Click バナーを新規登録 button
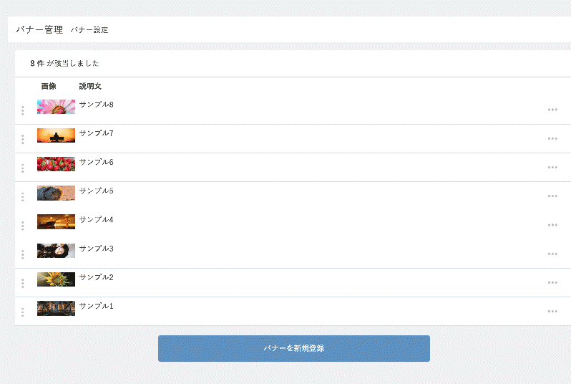The image size is (571, 384). [294, 349]
